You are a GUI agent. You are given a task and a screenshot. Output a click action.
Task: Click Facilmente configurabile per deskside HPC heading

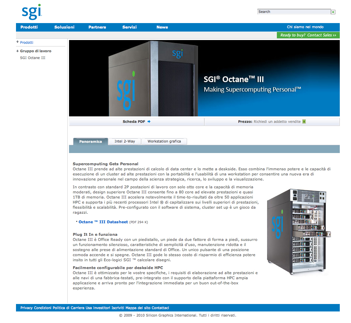(118, 268)
